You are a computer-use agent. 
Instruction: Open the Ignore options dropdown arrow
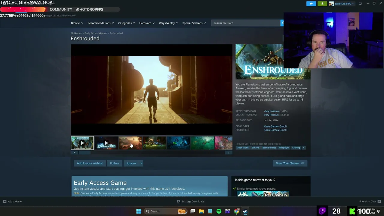141,163
